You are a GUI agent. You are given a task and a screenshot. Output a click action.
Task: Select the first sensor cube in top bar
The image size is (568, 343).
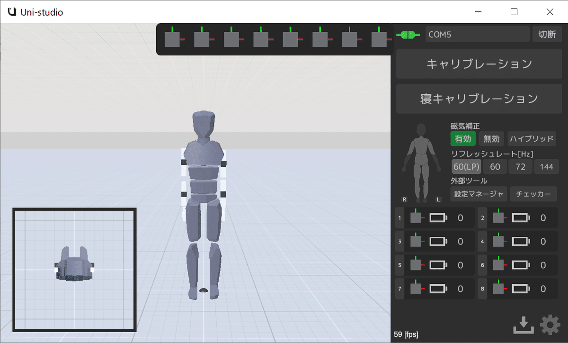click(173, 38)
